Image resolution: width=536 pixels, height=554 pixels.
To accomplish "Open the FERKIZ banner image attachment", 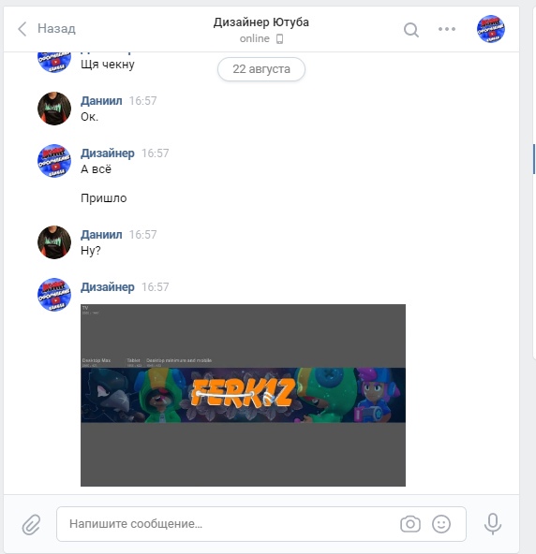I will tap(243, 395).
